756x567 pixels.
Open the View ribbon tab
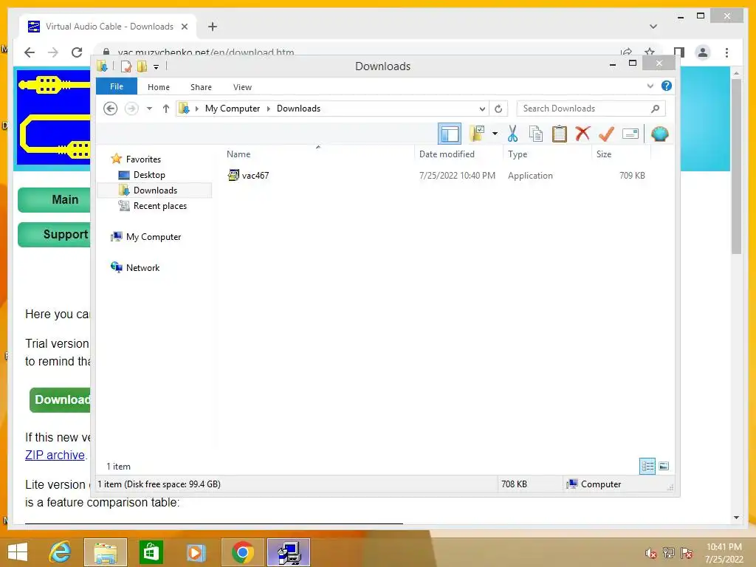point(242,87)
